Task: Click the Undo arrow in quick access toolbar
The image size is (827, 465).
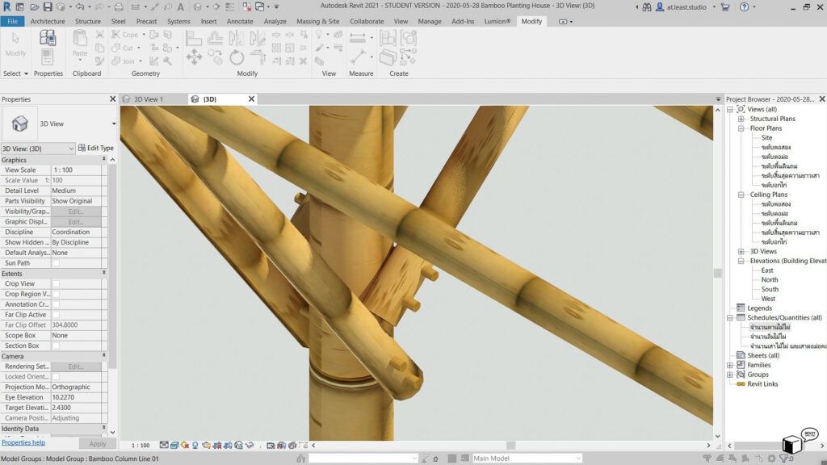Action: [x=79, y=7]
